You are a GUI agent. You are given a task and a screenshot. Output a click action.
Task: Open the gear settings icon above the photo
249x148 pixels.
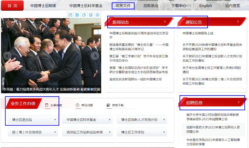(98, 15)
